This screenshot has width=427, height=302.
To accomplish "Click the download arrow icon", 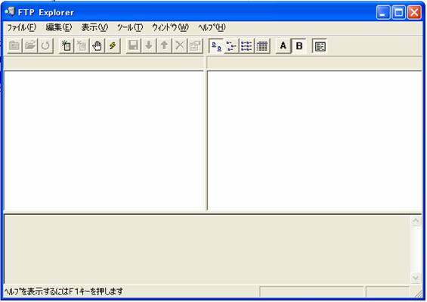I will pyautogui.click(x=149, y=46).
